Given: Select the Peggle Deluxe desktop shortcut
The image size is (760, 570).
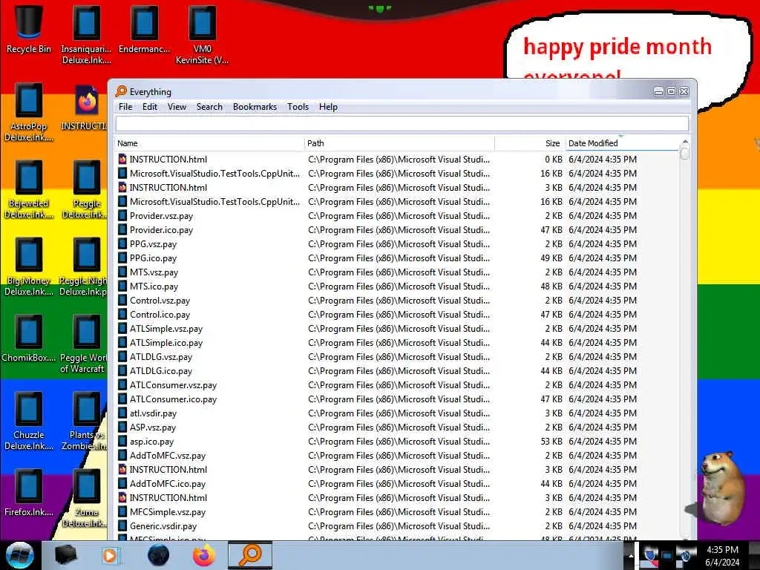Looking at the screenshot, I should pyautogui.click(x=86, y=189).
